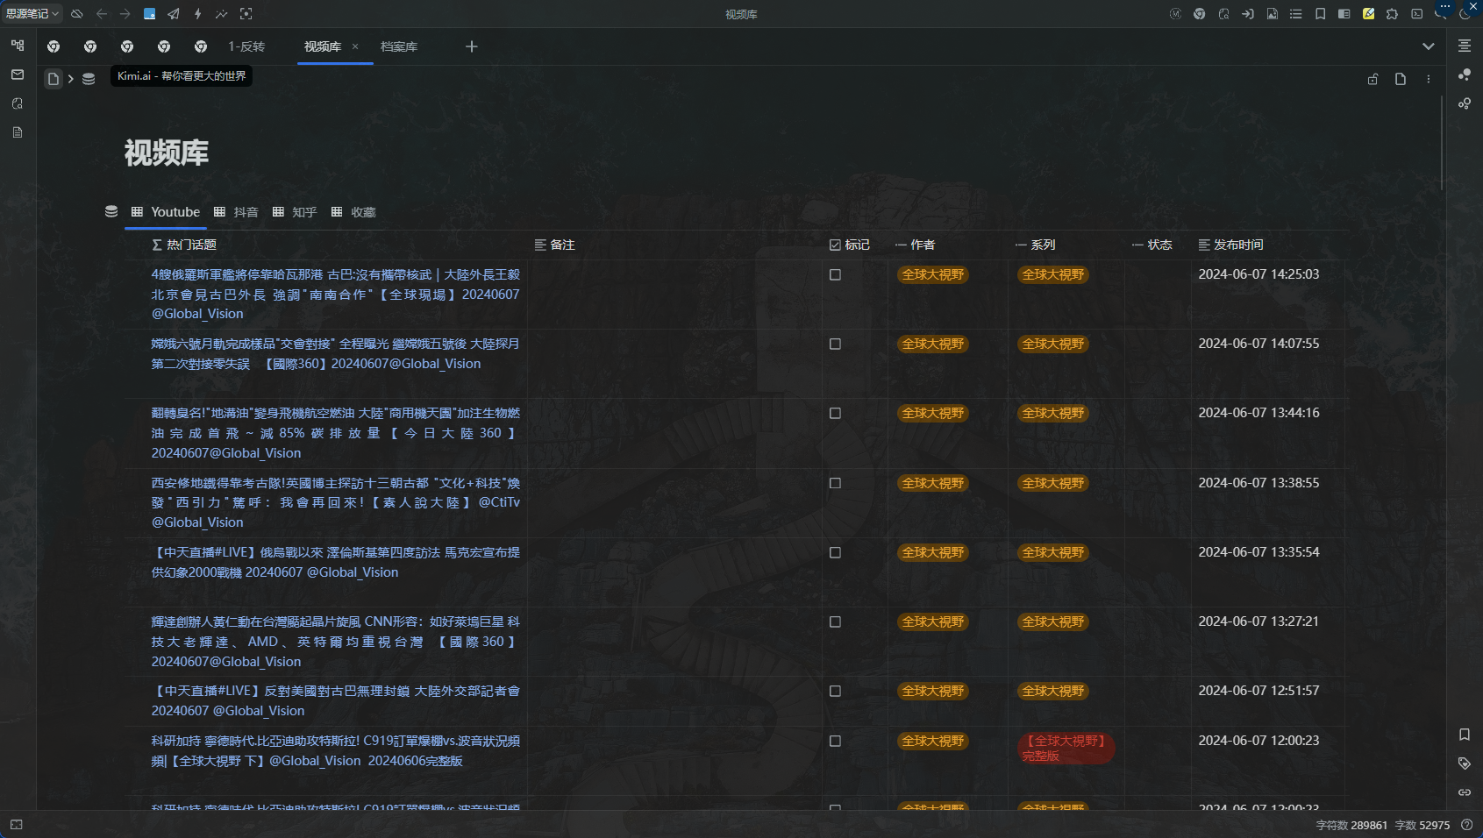Image resolution: width=1483 pixels, height=838 pixels.
Task: Go back with the left arrow
Action: click(102, 14)
